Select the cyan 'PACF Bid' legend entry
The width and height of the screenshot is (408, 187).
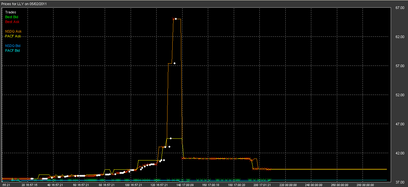point(12,51)
